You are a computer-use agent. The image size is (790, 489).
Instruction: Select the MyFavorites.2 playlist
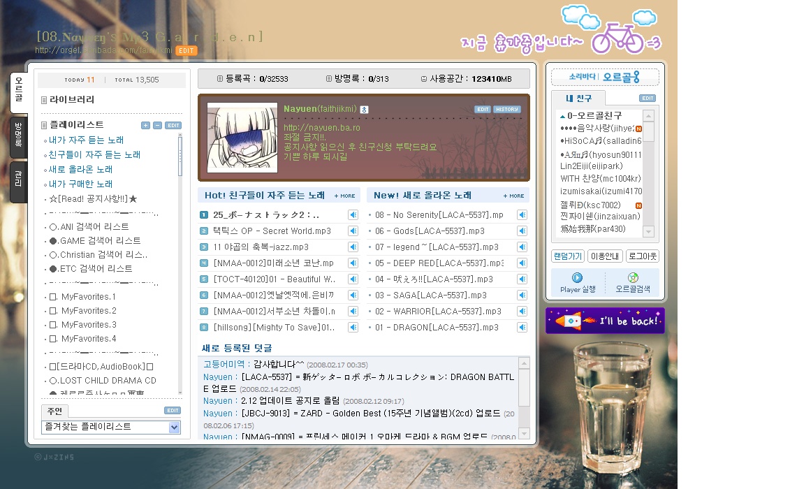(x=83, y=311)
